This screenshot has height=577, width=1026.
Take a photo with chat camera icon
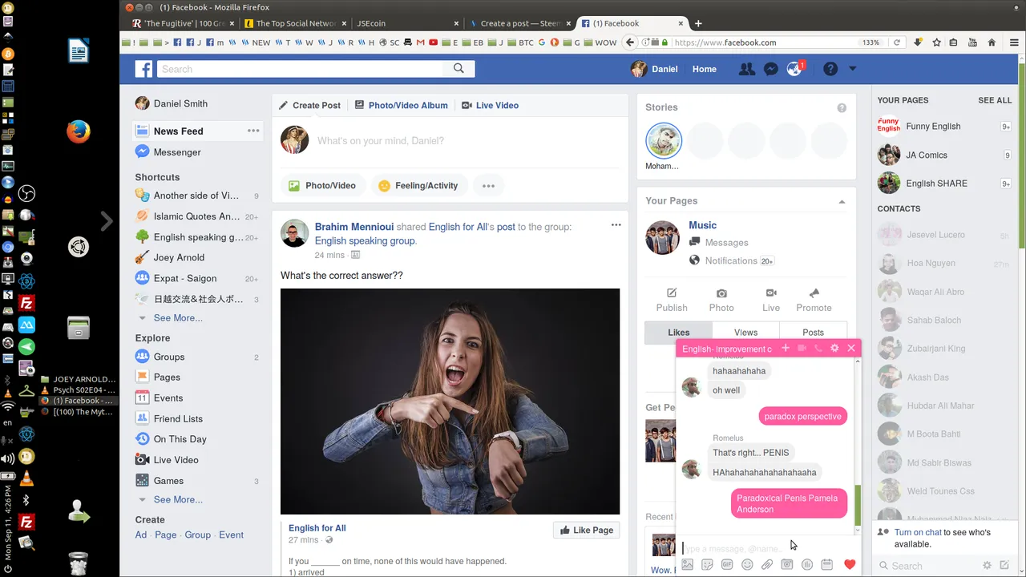tap(787, 565)
